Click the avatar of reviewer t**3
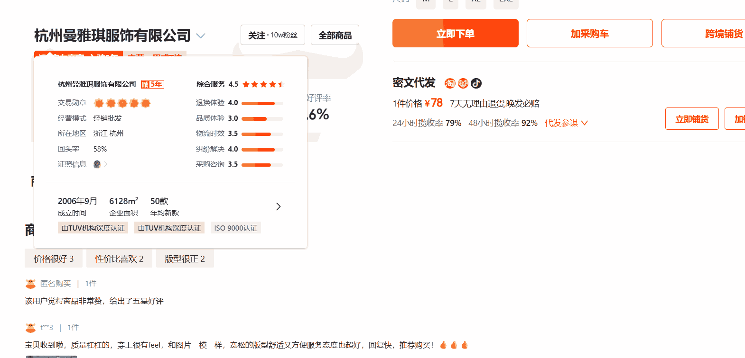This screenshot has height=358, width=745. pos(30,328)
